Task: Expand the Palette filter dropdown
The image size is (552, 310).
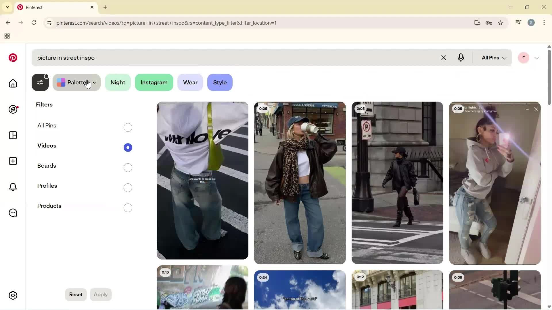Action: tap(95, 82)
